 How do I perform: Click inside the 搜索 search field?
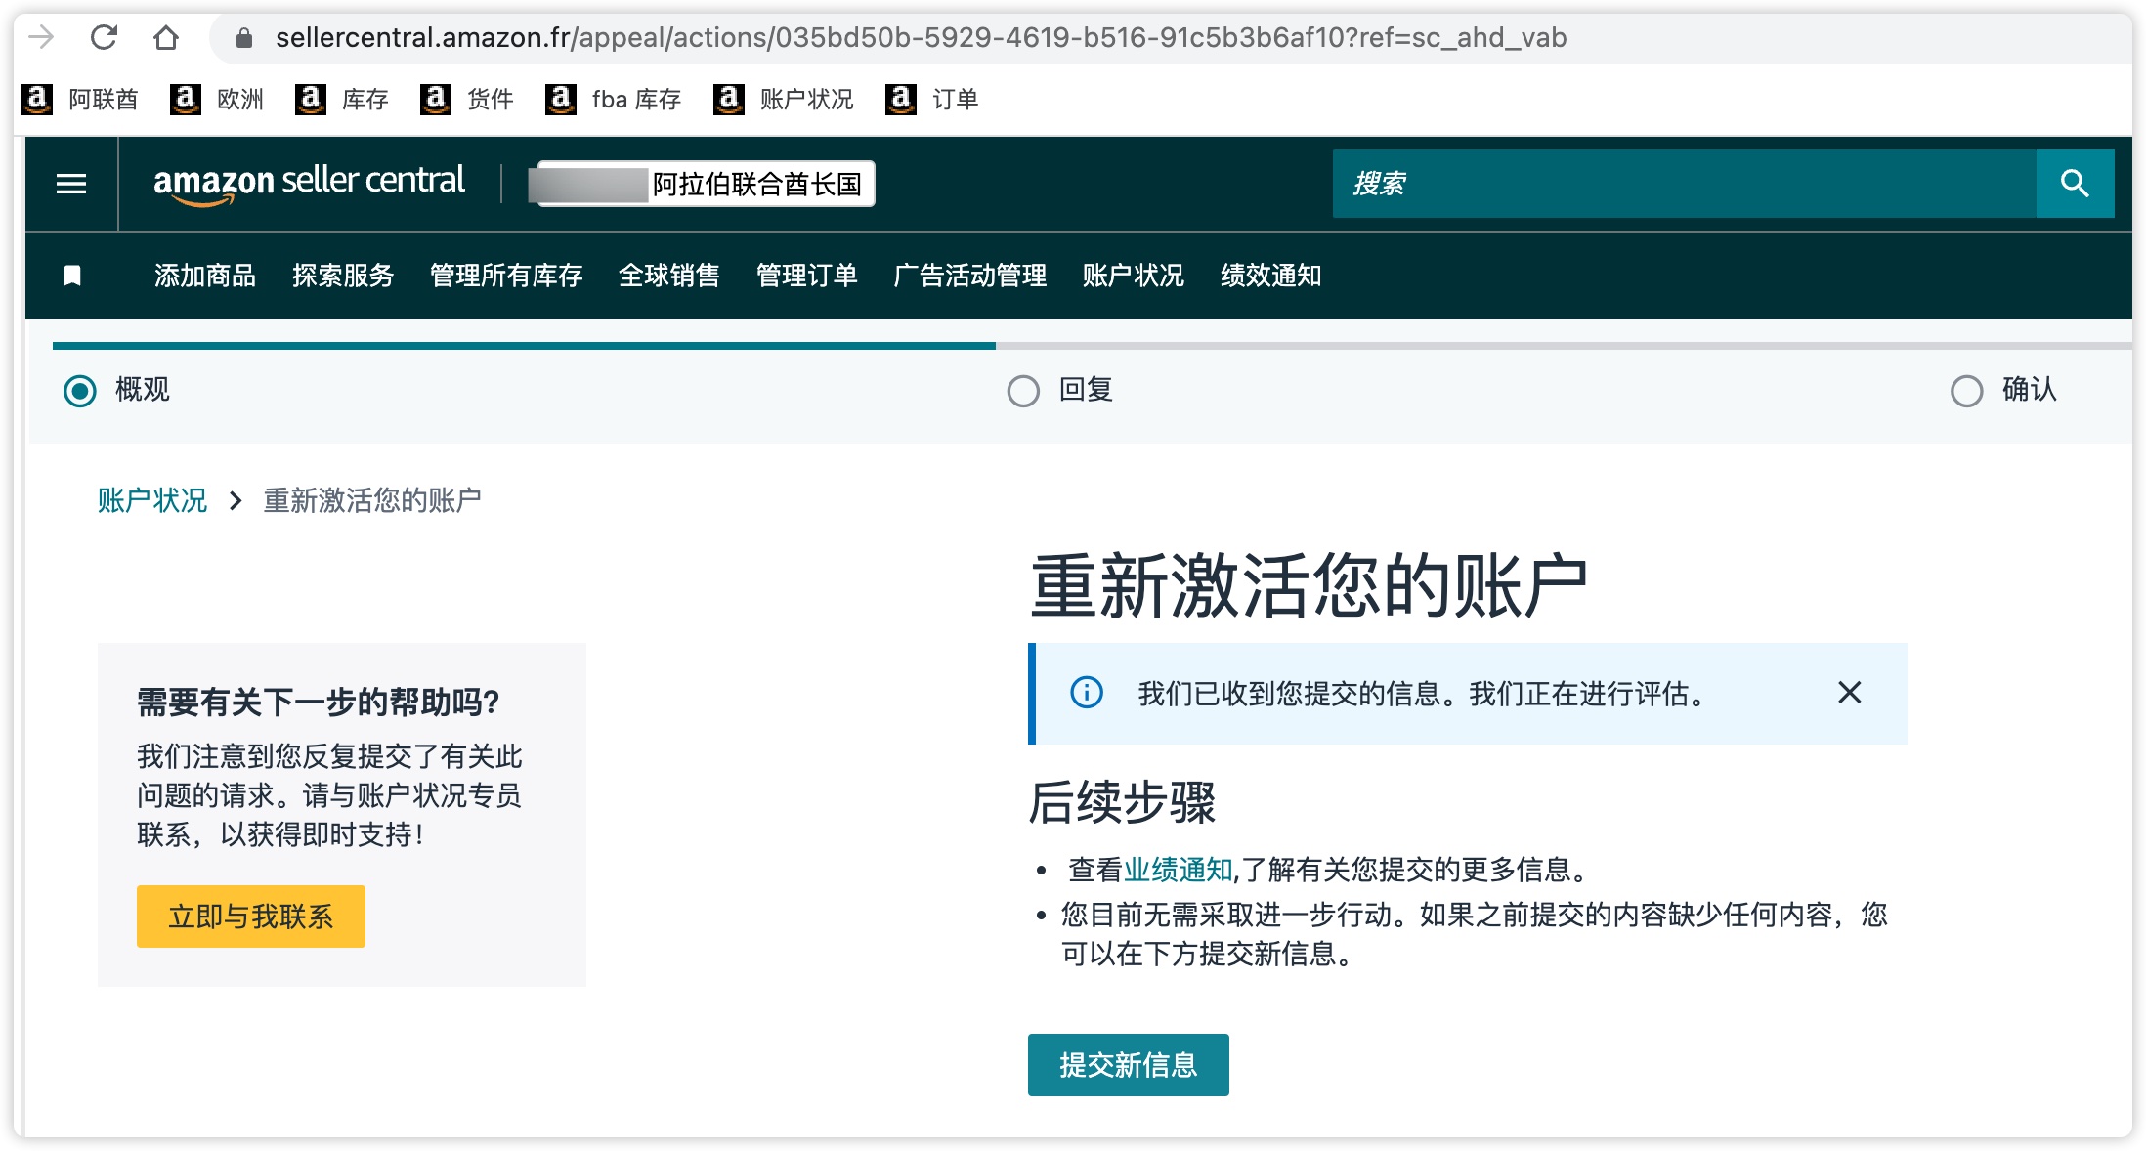[x=1661, y=183]
